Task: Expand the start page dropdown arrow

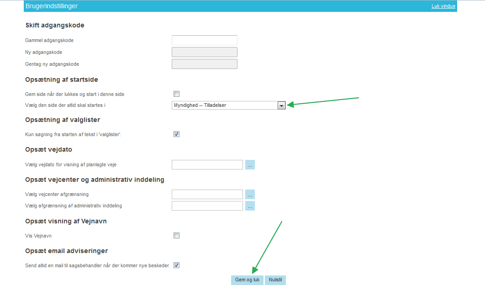Action: tap(281, 106)
